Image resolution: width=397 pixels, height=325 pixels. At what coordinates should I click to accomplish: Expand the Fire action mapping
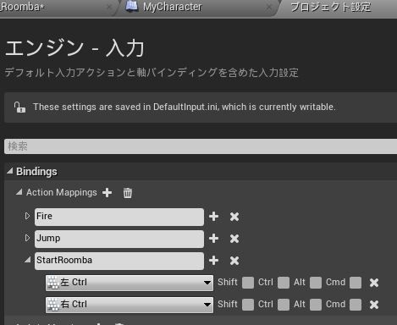pyautogui.click(x=27, y=216)
